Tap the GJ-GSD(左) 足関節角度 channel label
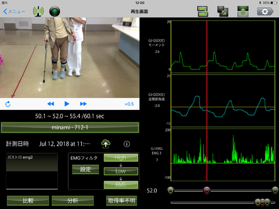The image size is (279, 209). click(157, 97)
